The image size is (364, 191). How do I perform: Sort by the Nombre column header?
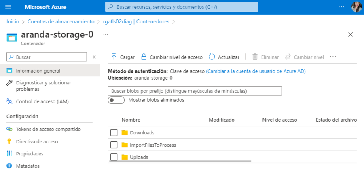click(131, 120)
